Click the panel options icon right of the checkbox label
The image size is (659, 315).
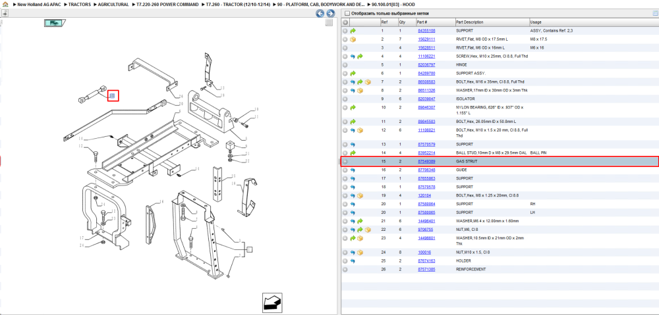coord(654,13)
